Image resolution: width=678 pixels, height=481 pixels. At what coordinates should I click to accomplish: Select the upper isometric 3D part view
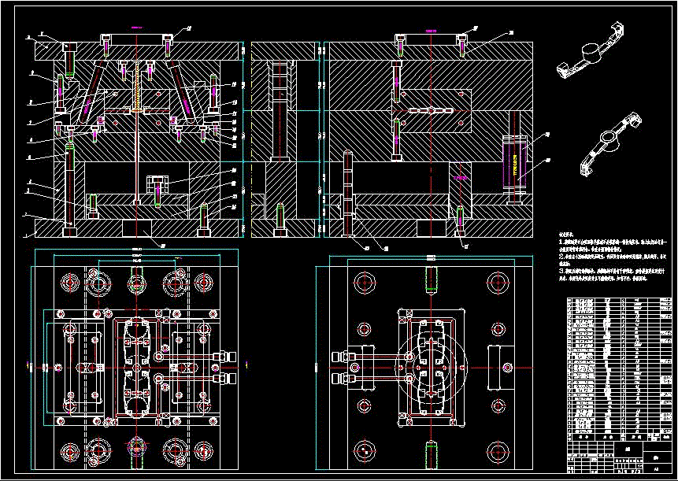(x=591, y=52)
